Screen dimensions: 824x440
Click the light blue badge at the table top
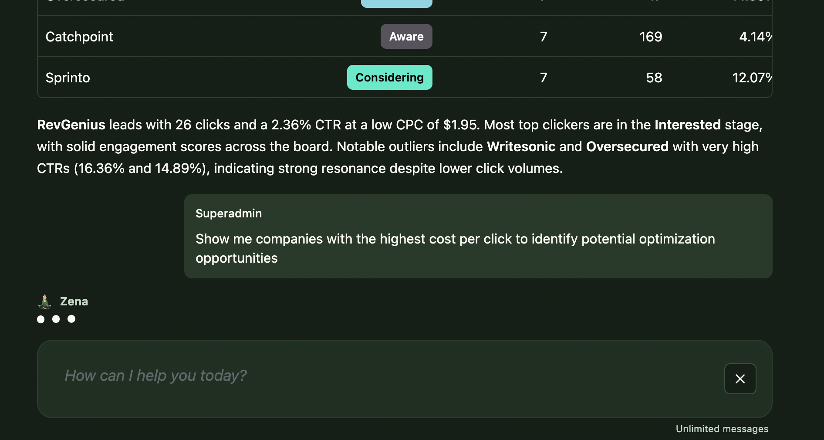click(x=396, y=3)
